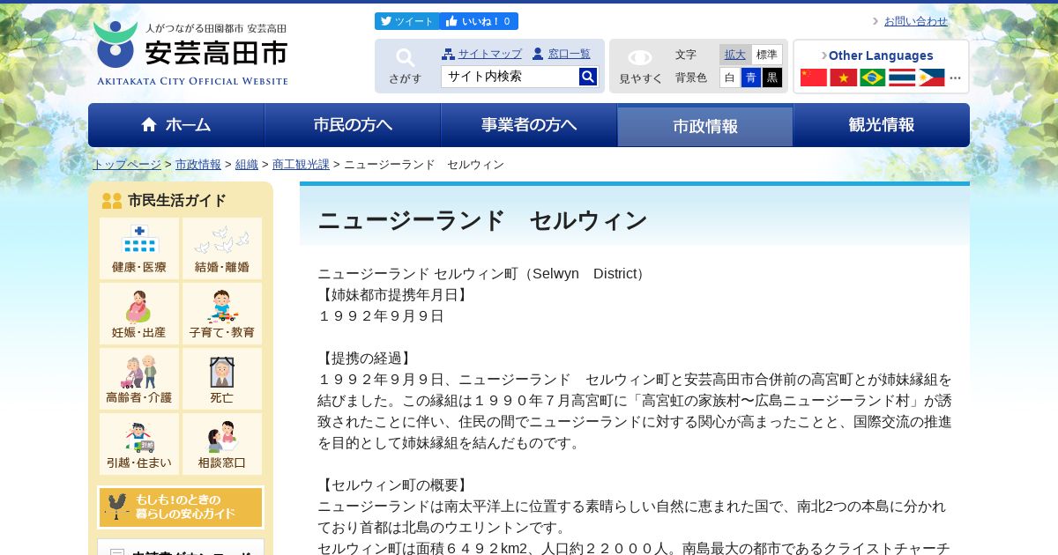Click 組織 breadcrumb link
The image size is (1058, 555).
pos(247,165)
